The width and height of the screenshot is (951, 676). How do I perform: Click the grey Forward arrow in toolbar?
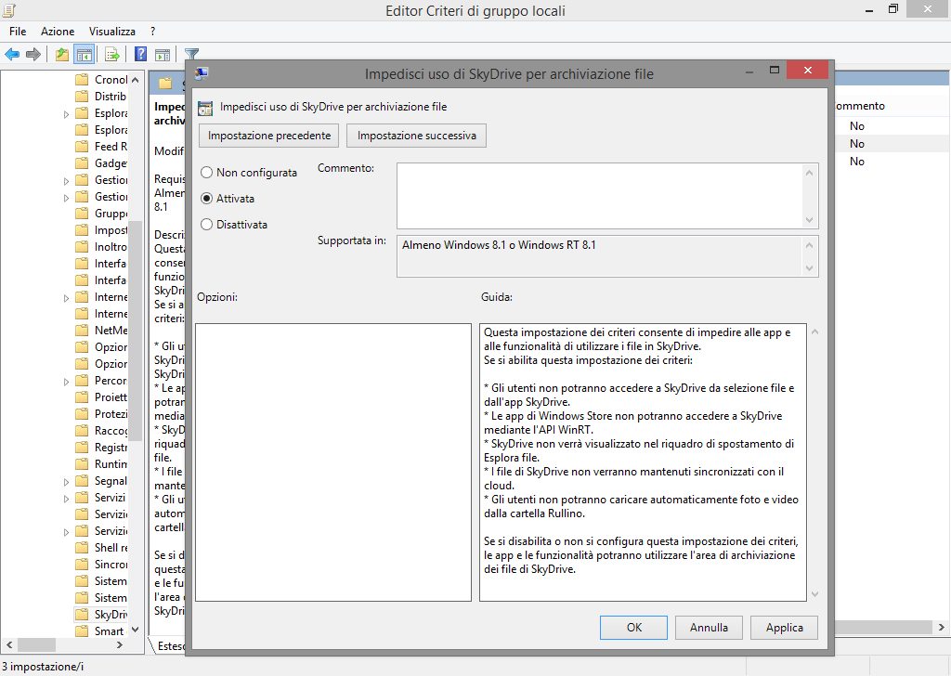coord(34,54)
